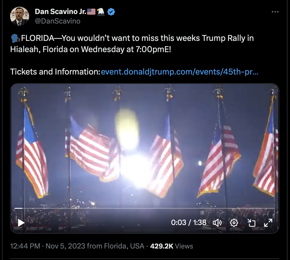290x260 pixels.
Task: Click the Nov 5, 2023 date text
Action: click(65, 246)
